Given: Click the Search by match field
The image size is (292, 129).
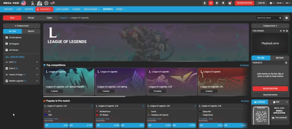Looking at the screenshot, I should [x=267, y=18].
